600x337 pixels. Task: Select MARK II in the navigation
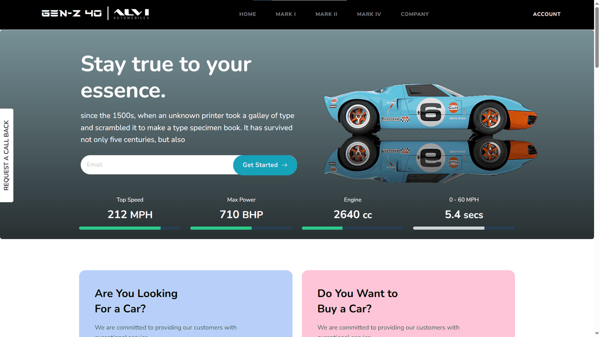pos(326,14)
